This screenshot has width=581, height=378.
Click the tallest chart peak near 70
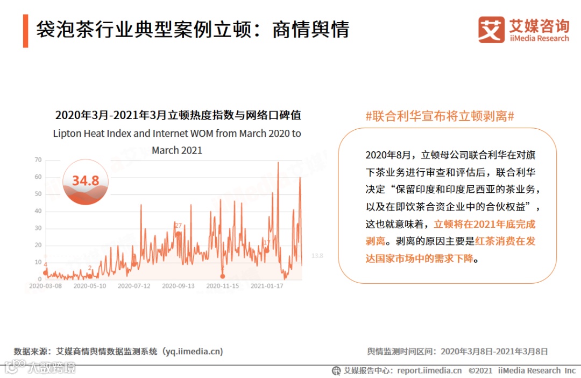point(278,163)
